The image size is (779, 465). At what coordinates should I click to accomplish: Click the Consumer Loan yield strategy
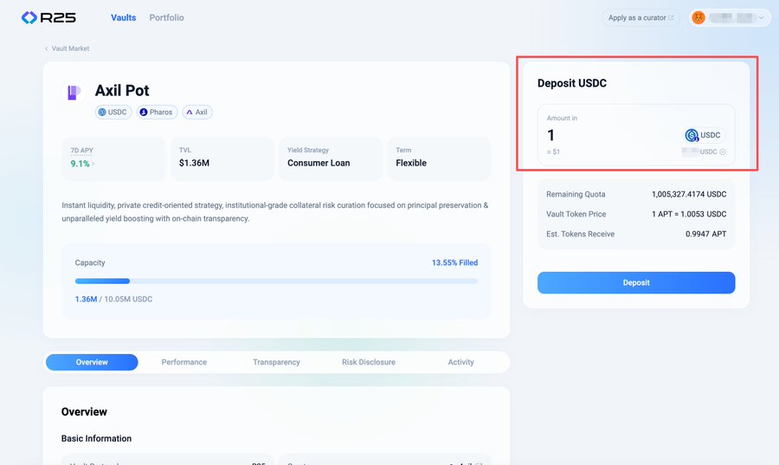point(319,163)
